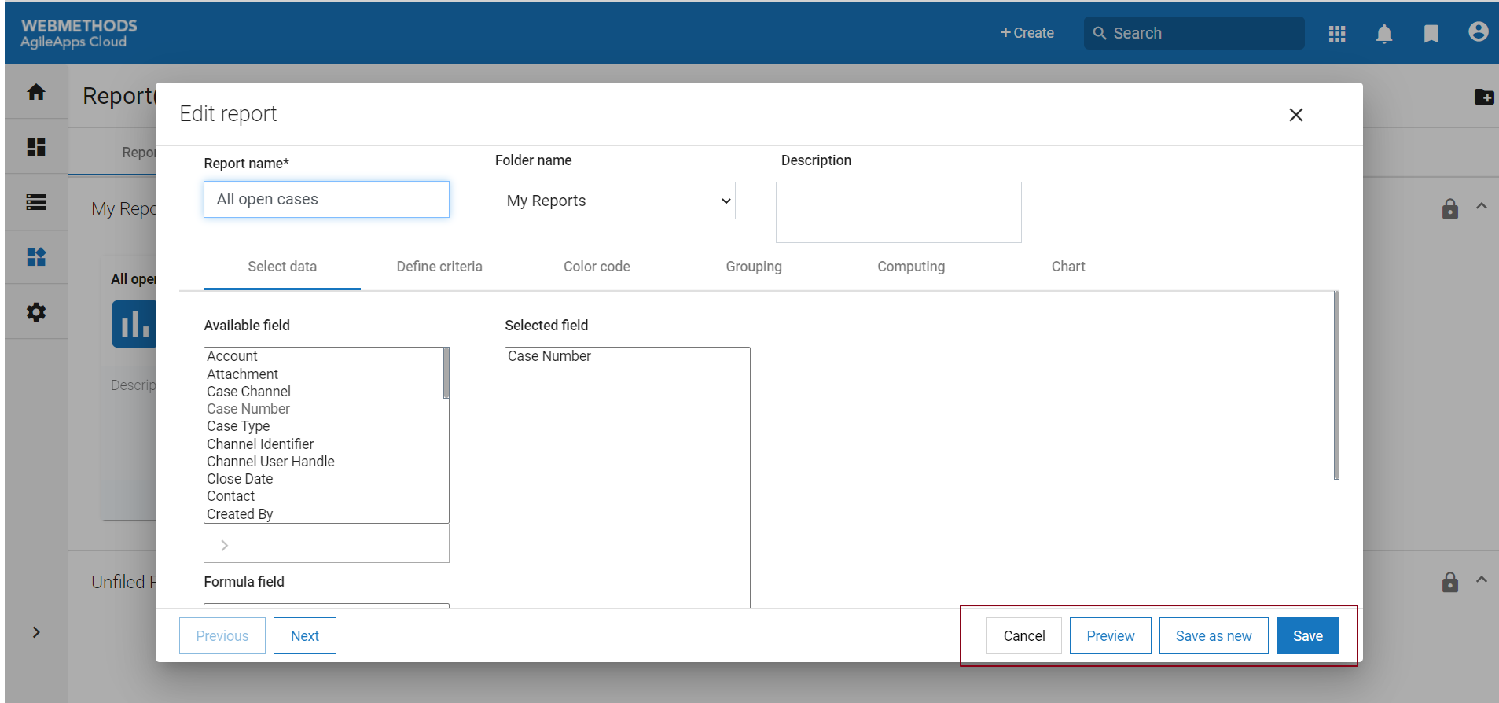1499x703 pixels.
Task: Open the list view icon in the sidebar
Action: tap(36, 202)
